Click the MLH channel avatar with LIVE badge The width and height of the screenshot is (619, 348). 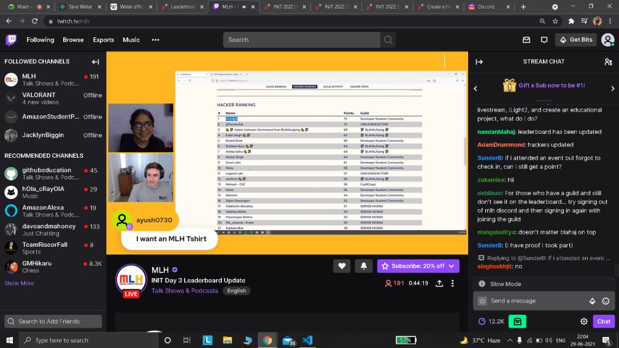click(x=131, y=281)
